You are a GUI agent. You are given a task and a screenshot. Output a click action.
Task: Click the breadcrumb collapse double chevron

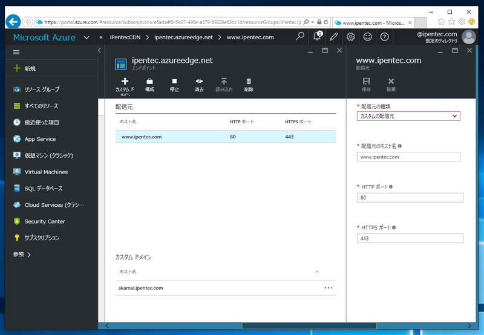(100, 37)
